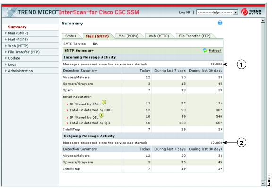The width and height of the screenshot is (272, 192).
Task: Open Logs in the sidebar
Action: coord(12,64)
